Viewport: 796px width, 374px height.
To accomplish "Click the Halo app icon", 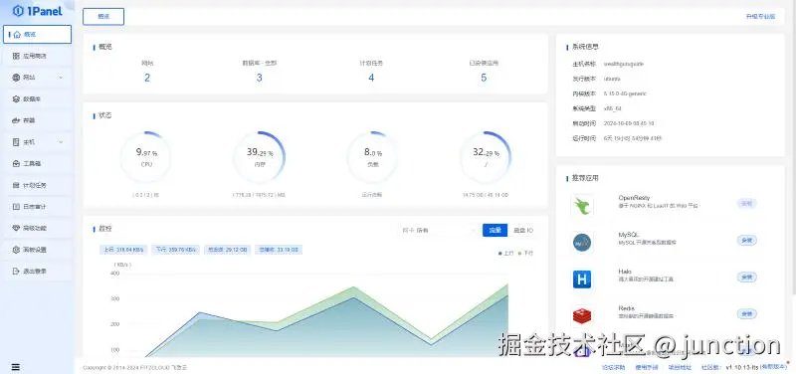I will pyautogui.click(x=582, y=280).
